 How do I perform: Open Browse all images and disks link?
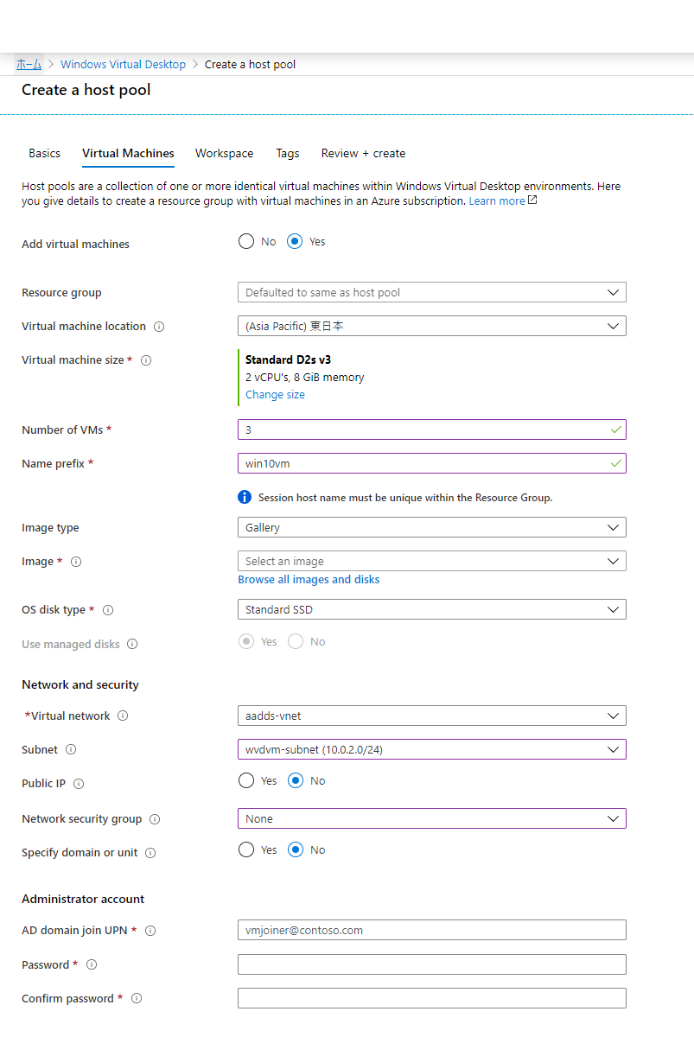309,580
